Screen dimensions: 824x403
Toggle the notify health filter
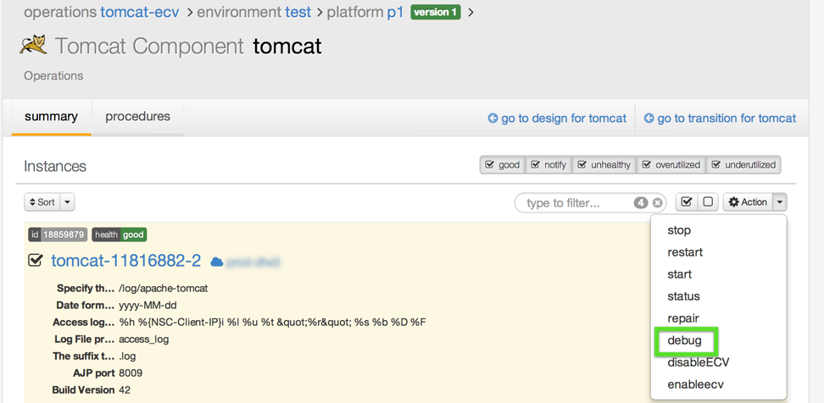548,165
